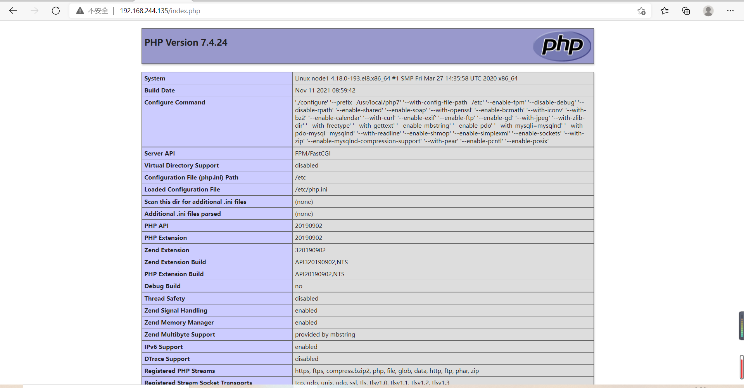Select the PHP API value 20190902
744x388 pixels.
(308, 226)
